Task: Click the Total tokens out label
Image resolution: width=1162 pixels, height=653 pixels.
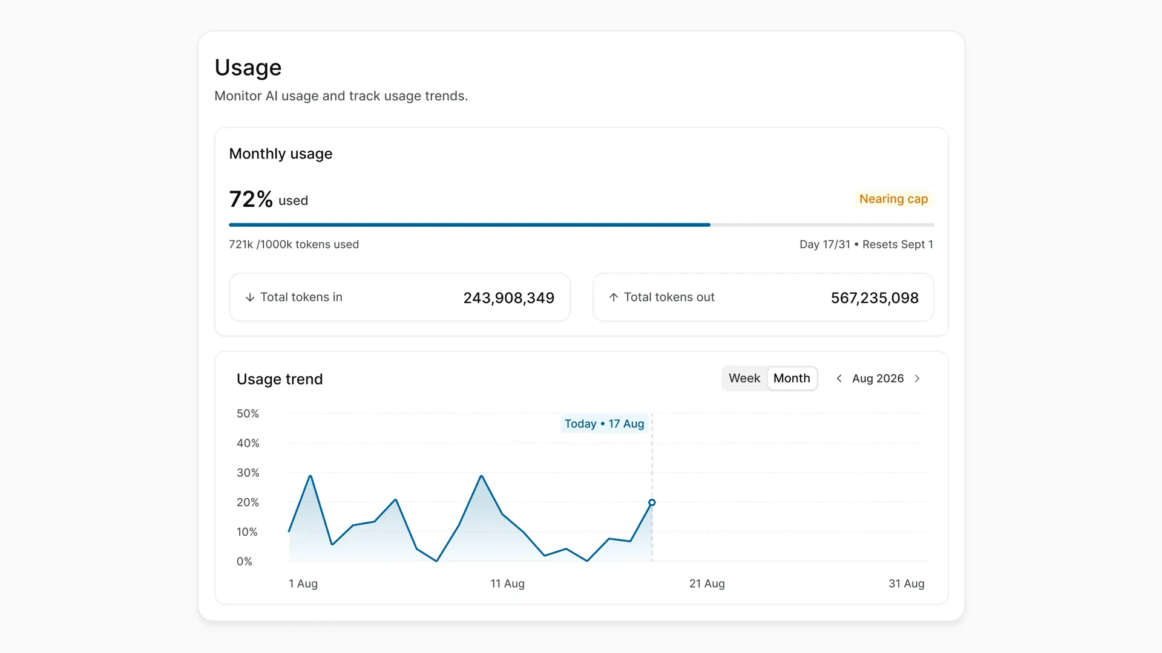Action: pyautogui.click(x=669, y=297)
